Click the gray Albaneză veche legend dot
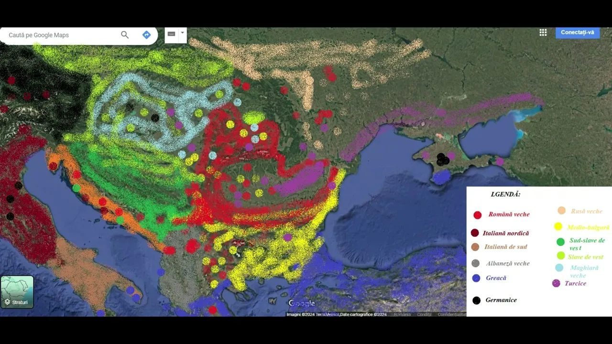 (x=475, y=263)
